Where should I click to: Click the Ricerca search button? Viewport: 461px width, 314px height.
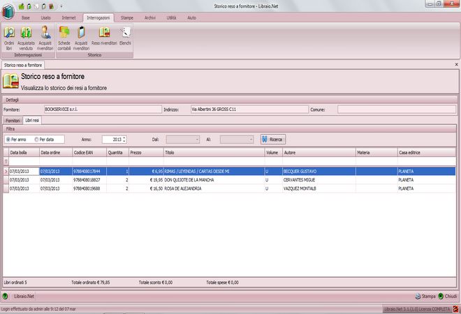[273, 140]
